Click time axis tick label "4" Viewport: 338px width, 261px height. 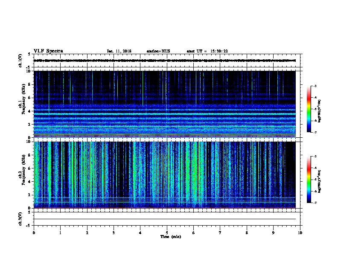tap(140, 233)
